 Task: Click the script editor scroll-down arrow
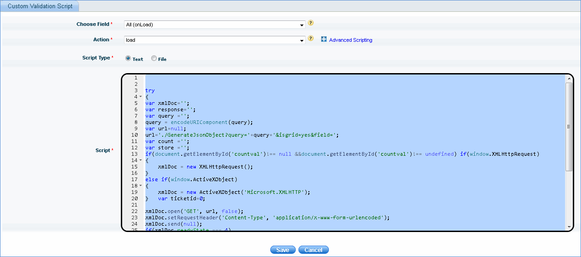point(569,227)
